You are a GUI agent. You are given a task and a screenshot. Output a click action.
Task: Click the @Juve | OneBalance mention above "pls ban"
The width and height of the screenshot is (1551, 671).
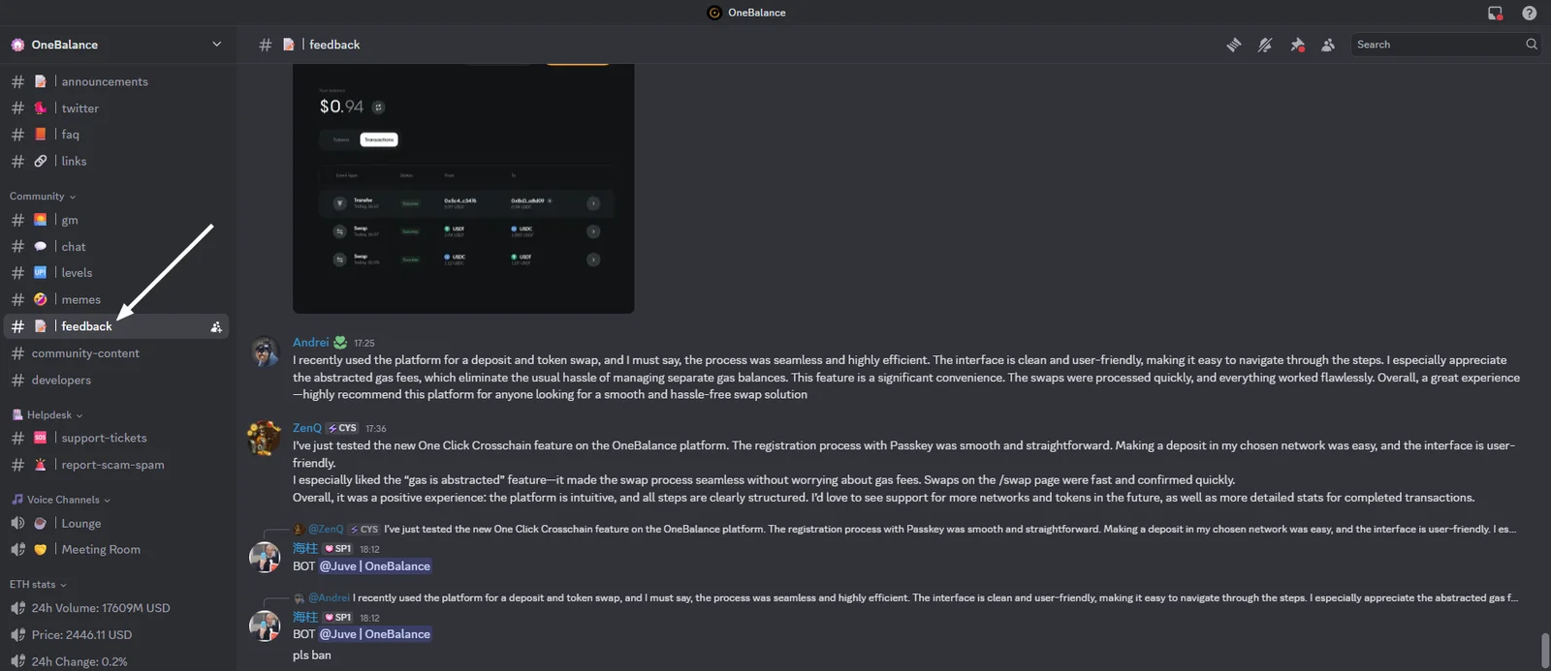pos(375,634)
